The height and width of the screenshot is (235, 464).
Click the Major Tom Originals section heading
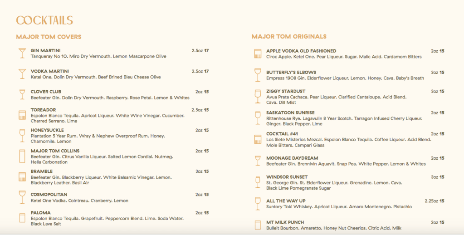[x=289, y=36]
